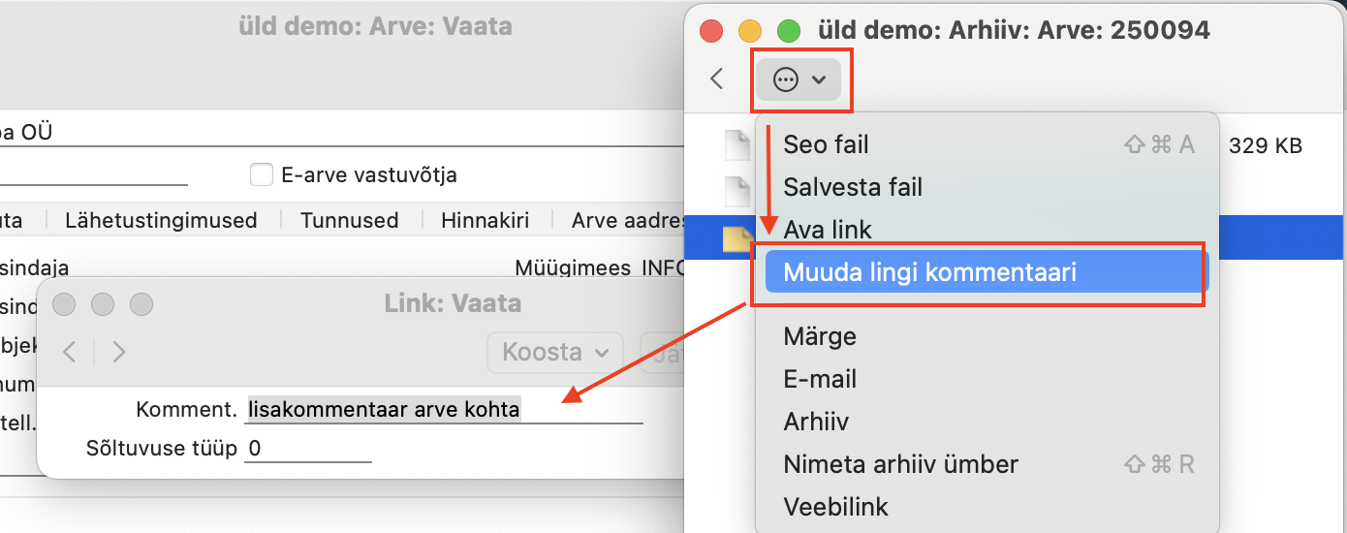This screenshot has width=1347, height=533.
Task: Click the first document file icon
Action: 738,145
